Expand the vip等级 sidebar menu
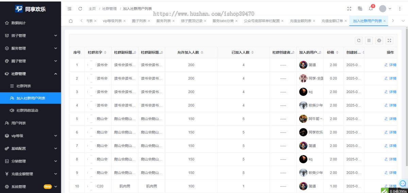The width and height of the screenshot is (408, 193). click(x=31, y=136)
